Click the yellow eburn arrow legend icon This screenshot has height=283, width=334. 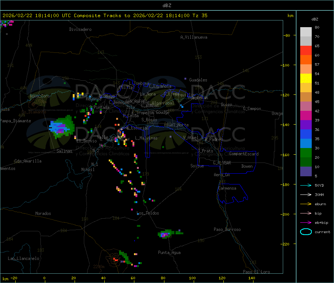click(x=306, y=204)
